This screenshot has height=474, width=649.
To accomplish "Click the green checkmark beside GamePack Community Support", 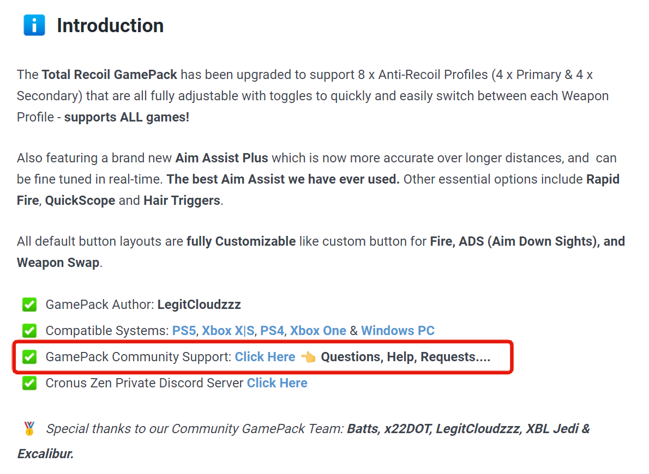I will click(29, 357).
